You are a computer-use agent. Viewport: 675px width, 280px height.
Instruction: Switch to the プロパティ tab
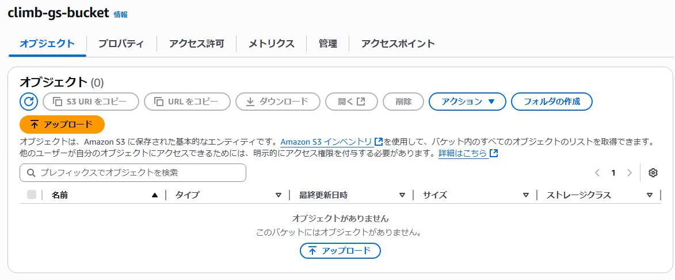(x=121, y=44)
